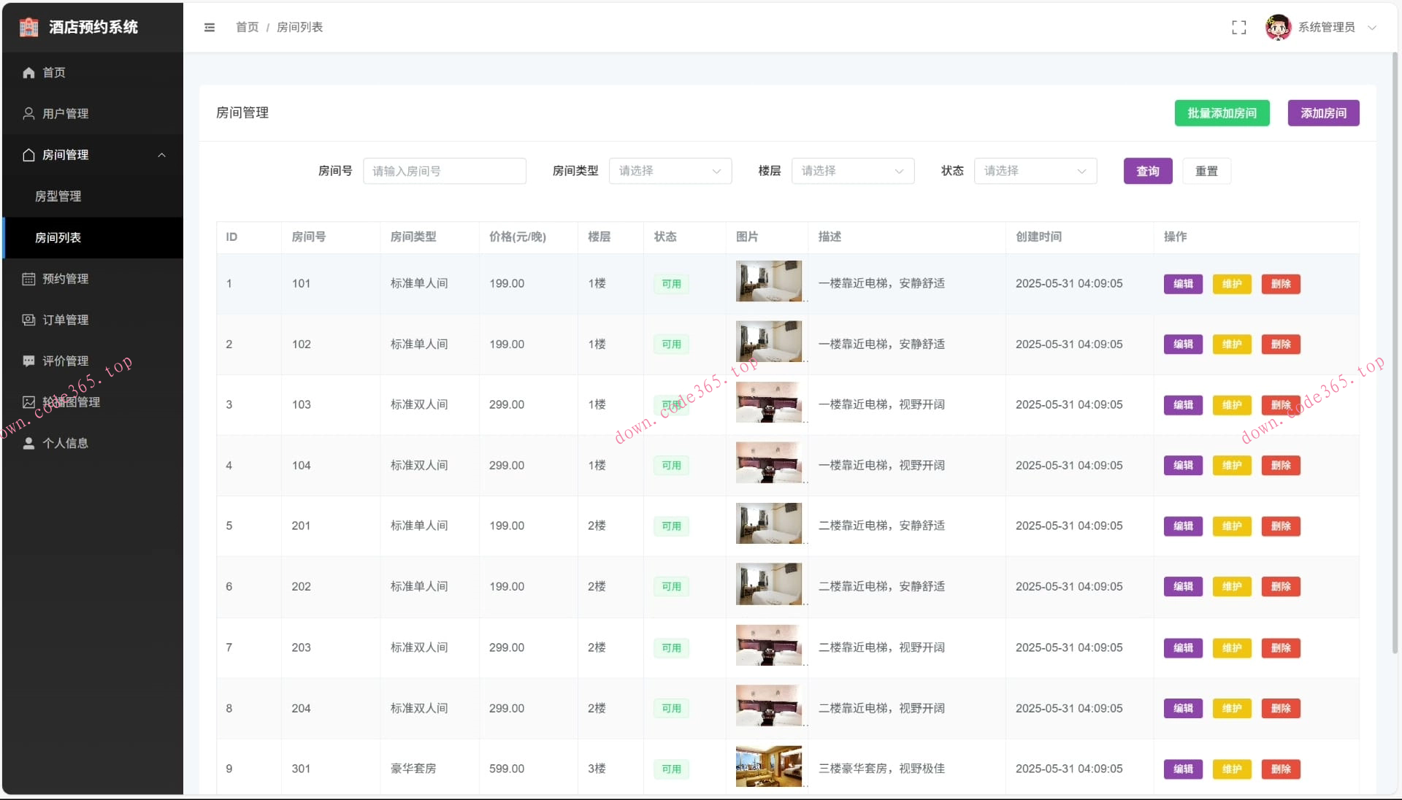Open room 301 suite thumbnail image

pos(768,766)
